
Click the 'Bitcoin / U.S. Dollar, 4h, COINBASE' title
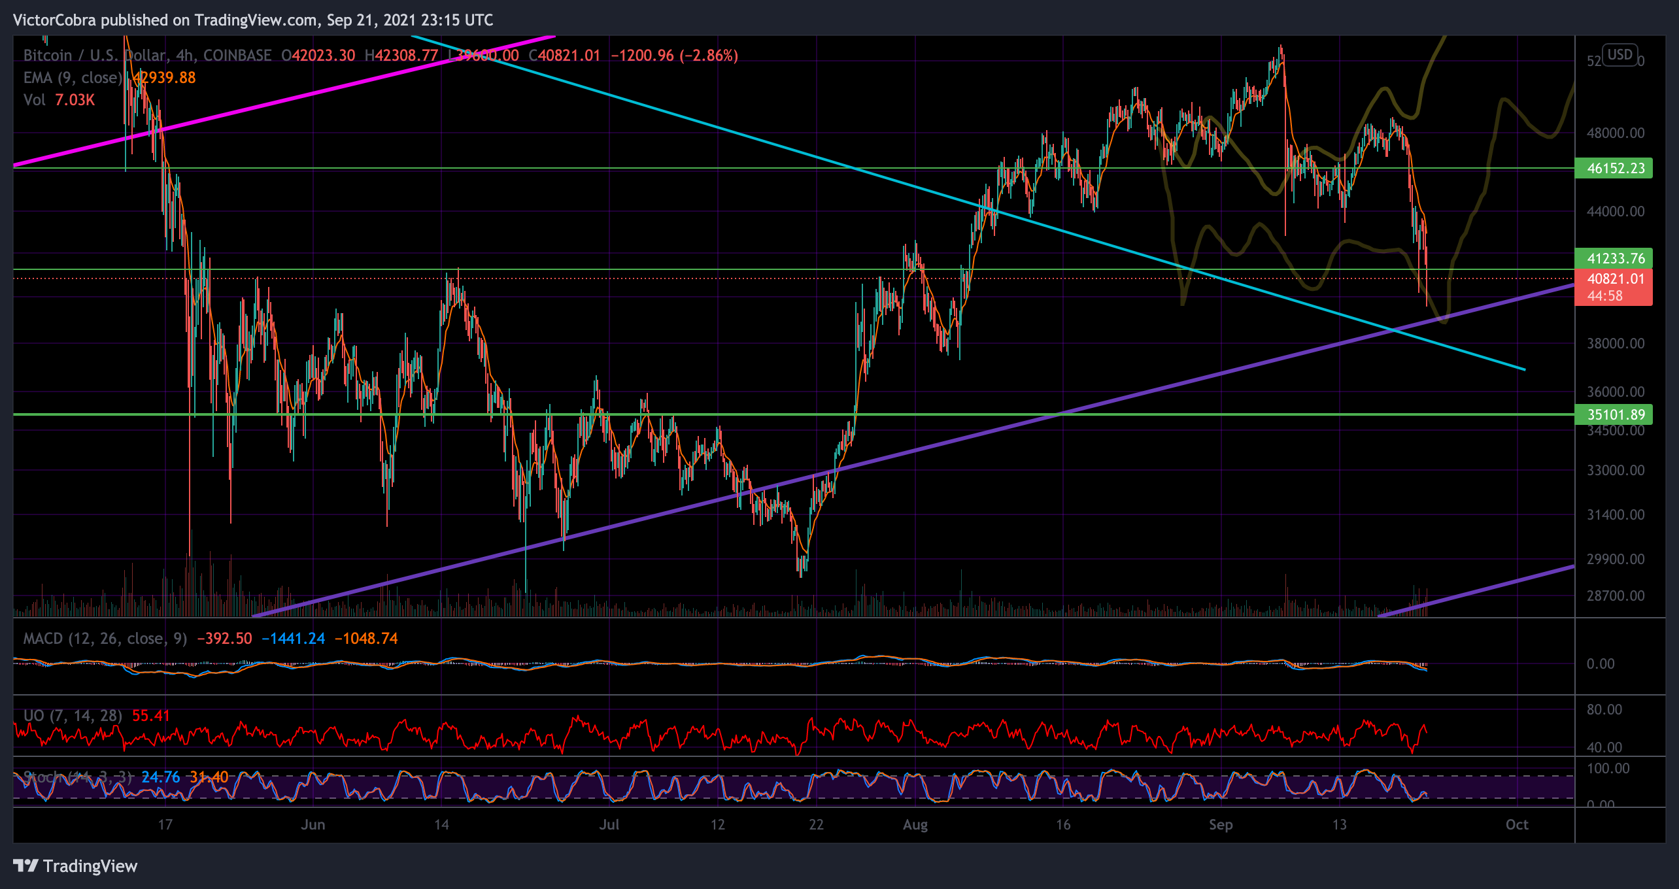(x=147, y=56)
